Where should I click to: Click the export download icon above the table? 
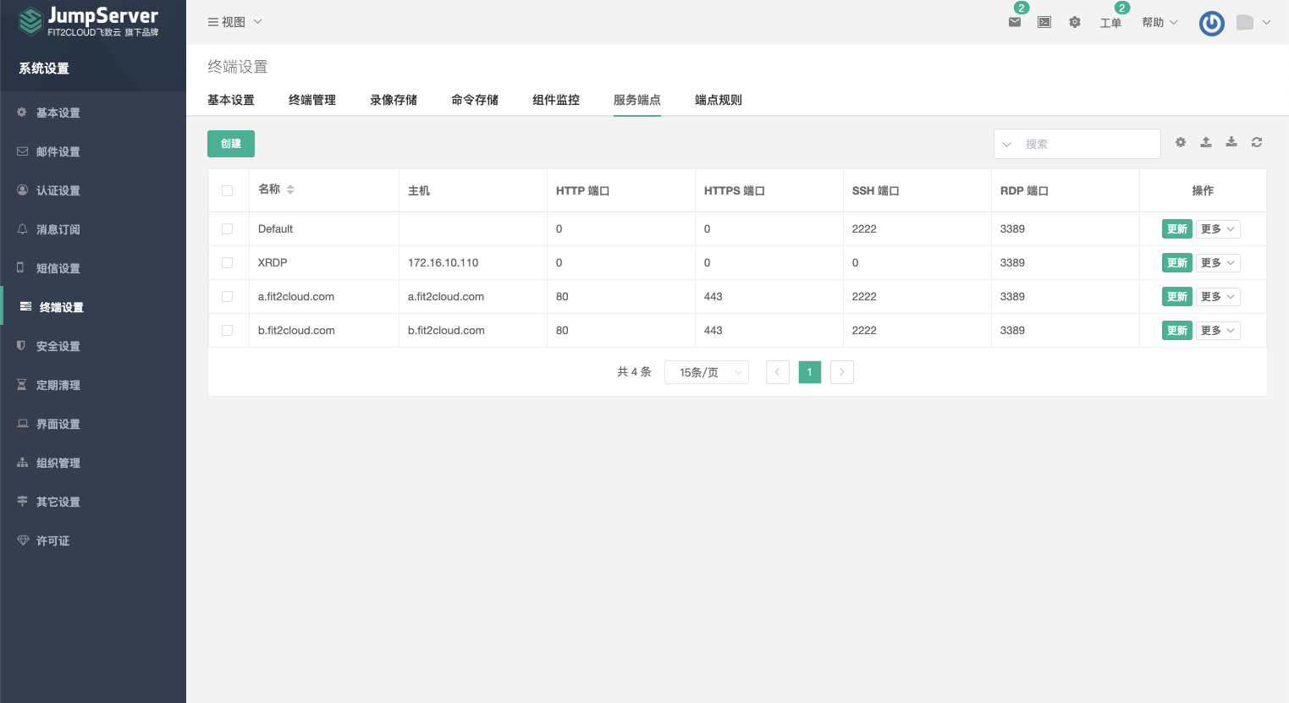point(1231,142)
